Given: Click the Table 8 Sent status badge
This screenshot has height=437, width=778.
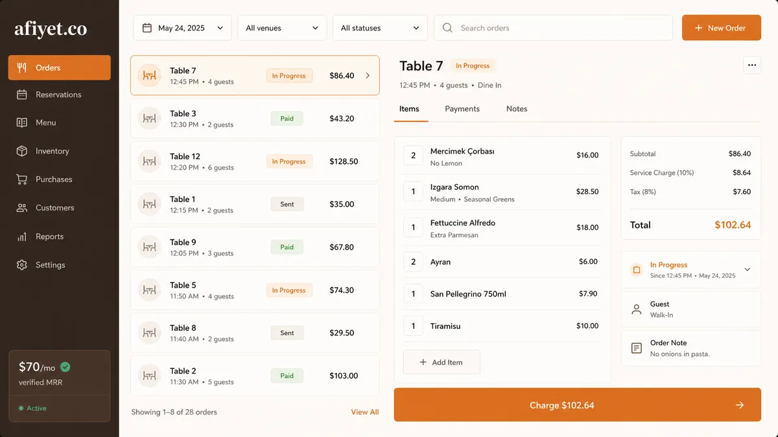Looking at the screenshot, I should pyautogui.click(x=287, y=333).
